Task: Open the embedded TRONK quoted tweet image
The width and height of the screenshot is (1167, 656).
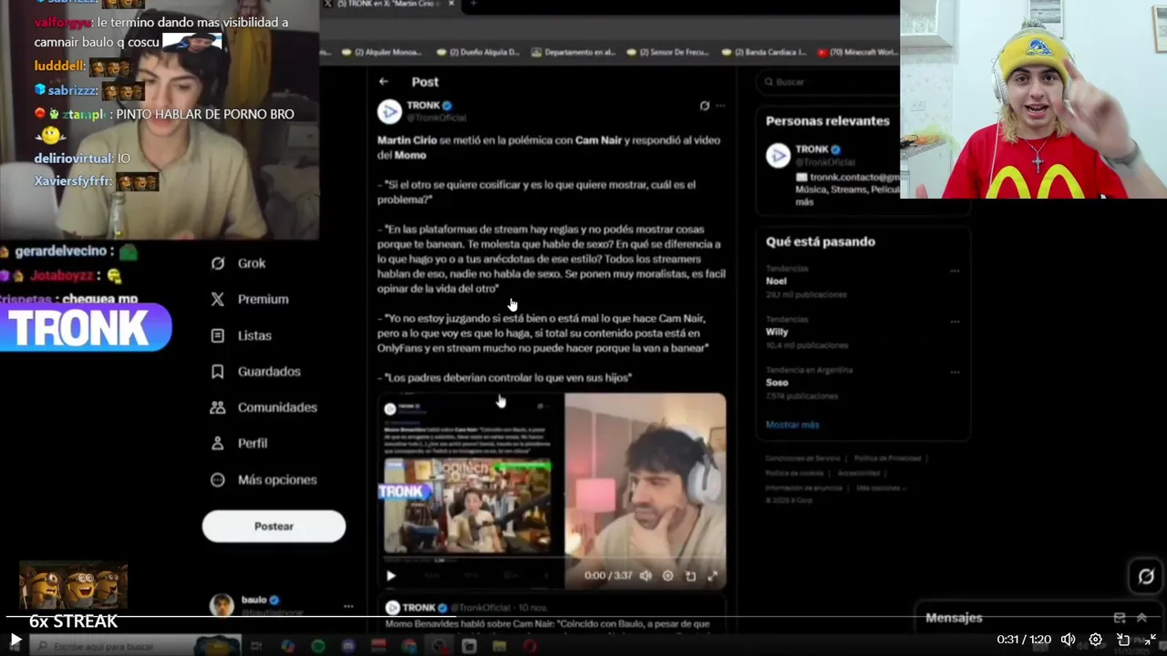Action: 468,507
